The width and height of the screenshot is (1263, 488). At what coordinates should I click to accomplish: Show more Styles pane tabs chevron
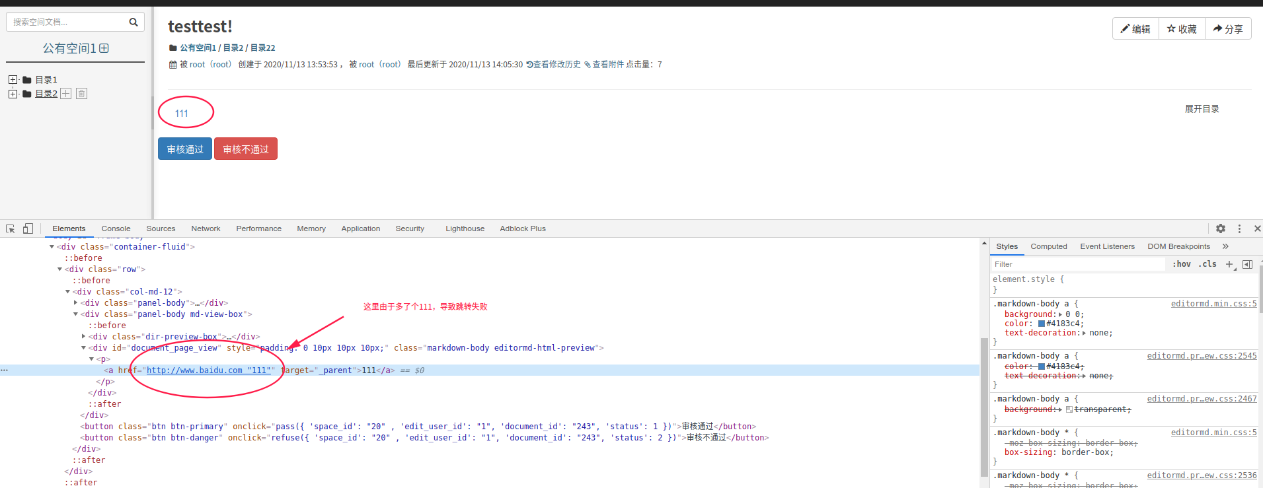tap(1225, 246)
